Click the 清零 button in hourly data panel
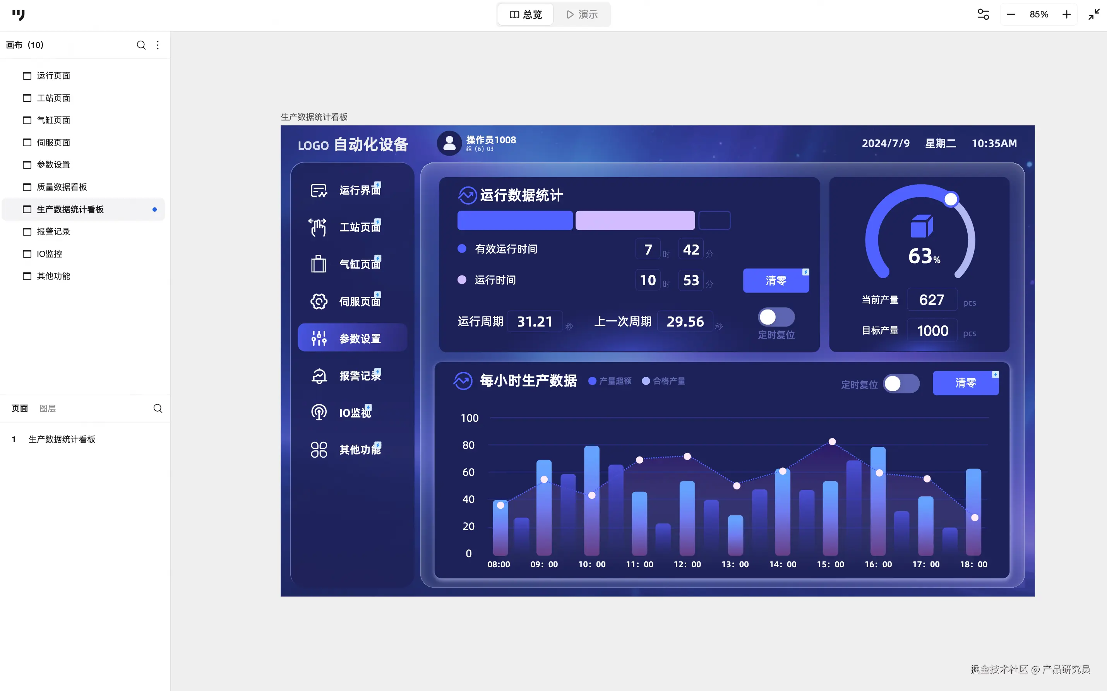The height and width of the screenshot is (691, 1107). (x=965, y=383)
